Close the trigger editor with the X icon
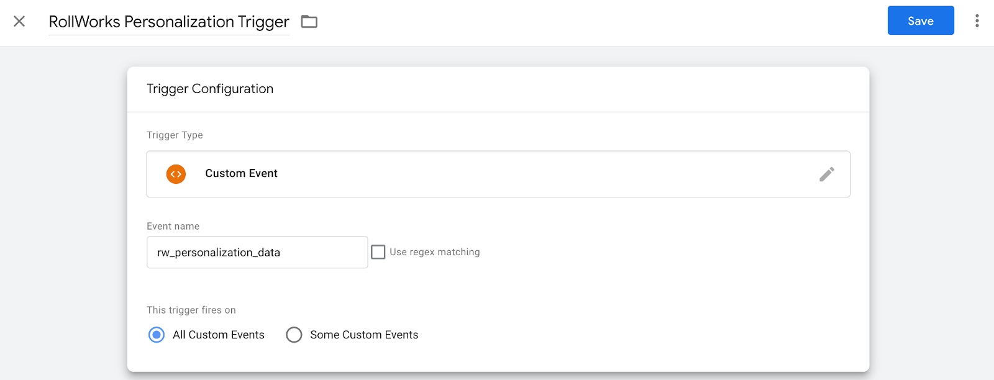Image resolution: width=994 pixels, height=380 pixels. [19, 22]
